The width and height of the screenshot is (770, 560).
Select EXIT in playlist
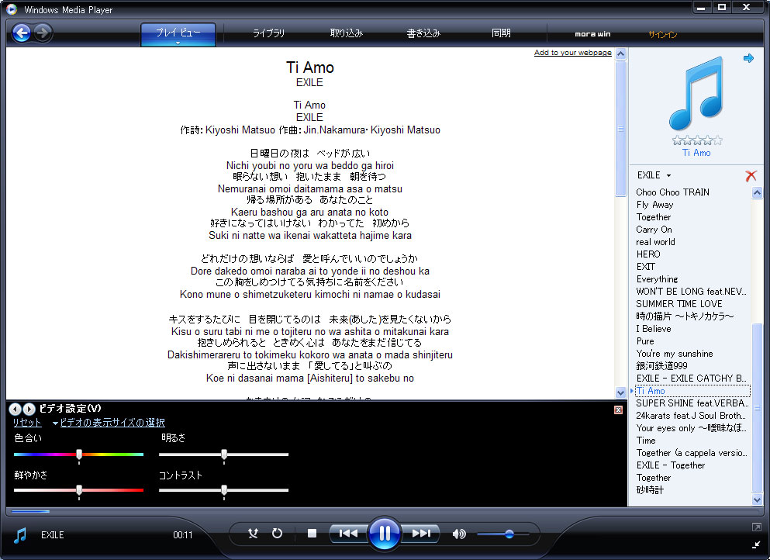[646, 266]
